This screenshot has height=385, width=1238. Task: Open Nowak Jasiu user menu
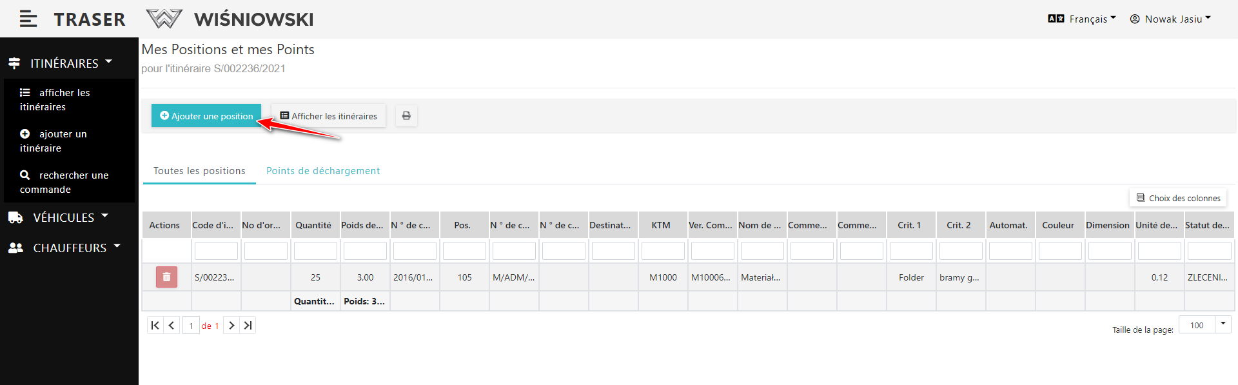click(x=1170, y=19)
